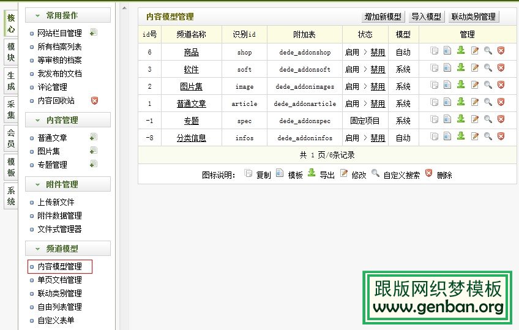Image resolution: width=519 pixels, height=330 pixels.
Task: Export the 图片集 model via green arrow icon
Action: click(x=461, y=85)
